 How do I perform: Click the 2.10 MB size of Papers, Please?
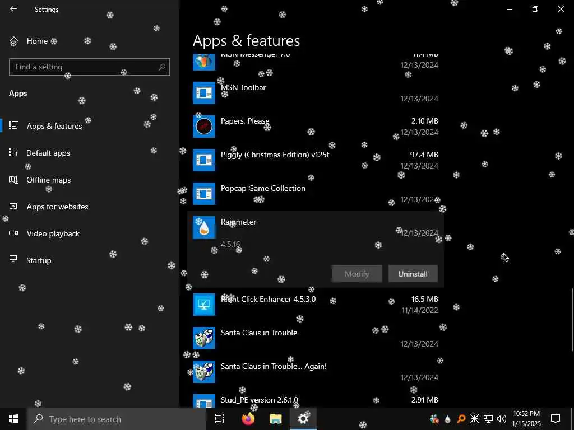tap(425, 121)
